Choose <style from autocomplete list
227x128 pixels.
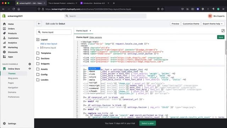point(94,77)
